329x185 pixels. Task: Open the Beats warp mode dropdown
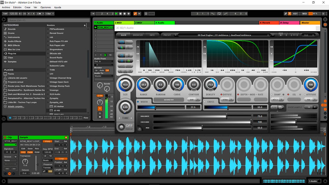coord(47,160)
